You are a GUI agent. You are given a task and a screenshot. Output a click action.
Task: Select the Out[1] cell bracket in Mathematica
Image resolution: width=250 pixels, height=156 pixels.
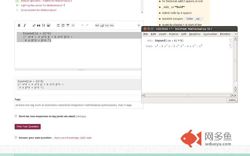[x=230, y=46]
